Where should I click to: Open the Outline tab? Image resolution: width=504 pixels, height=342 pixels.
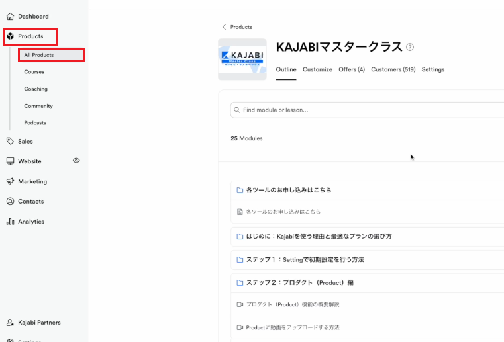click(286, 69)
